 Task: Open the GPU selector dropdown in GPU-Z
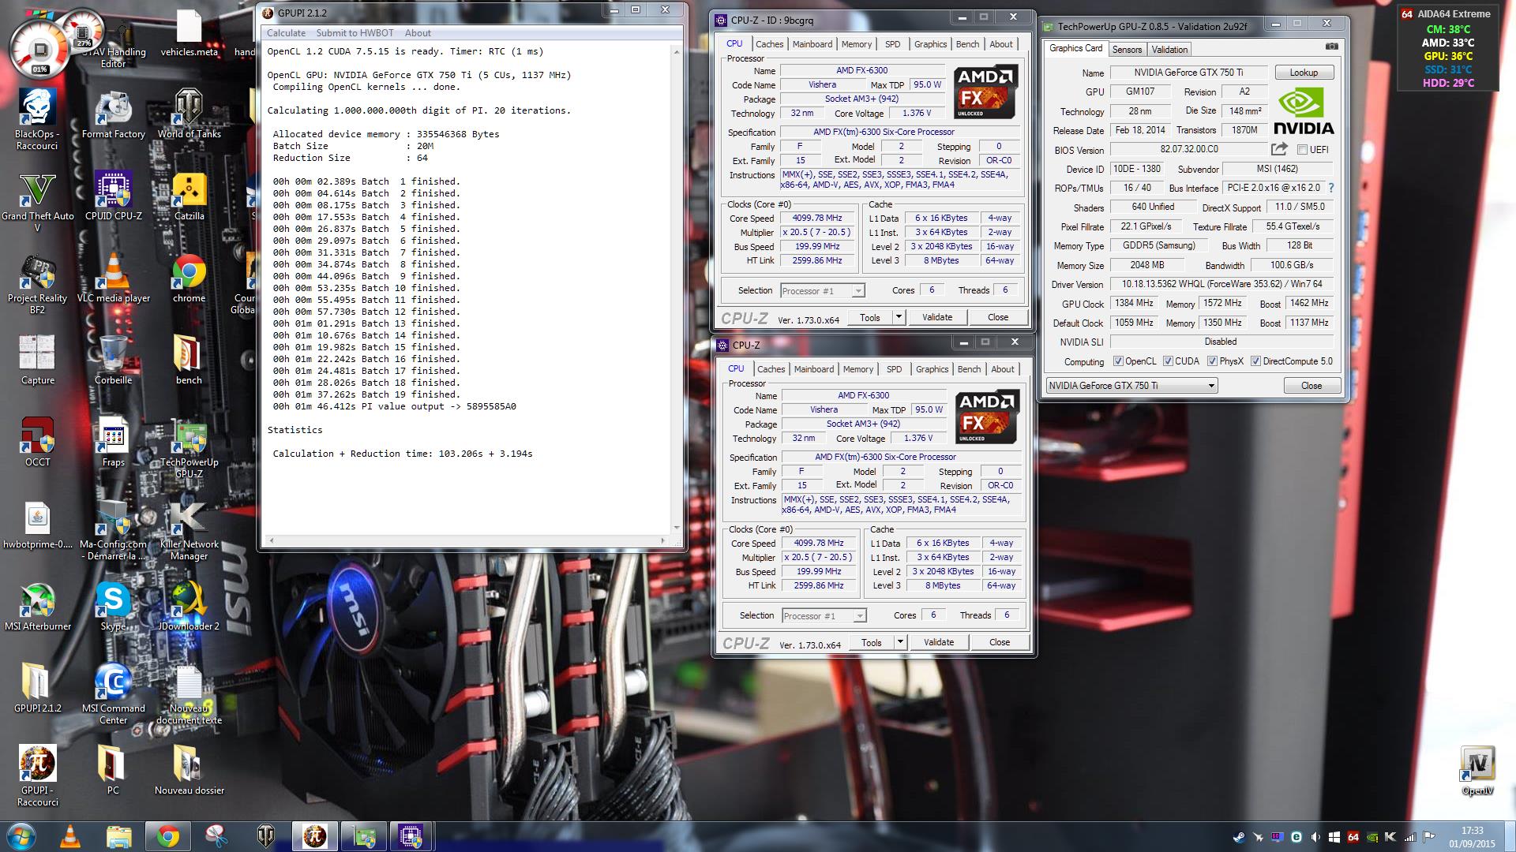pyautogui.click(x=1131, y=386)
